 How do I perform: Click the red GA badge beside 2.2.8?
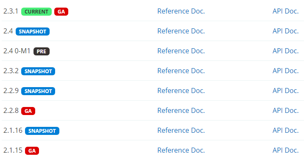(x=28, y=111)
